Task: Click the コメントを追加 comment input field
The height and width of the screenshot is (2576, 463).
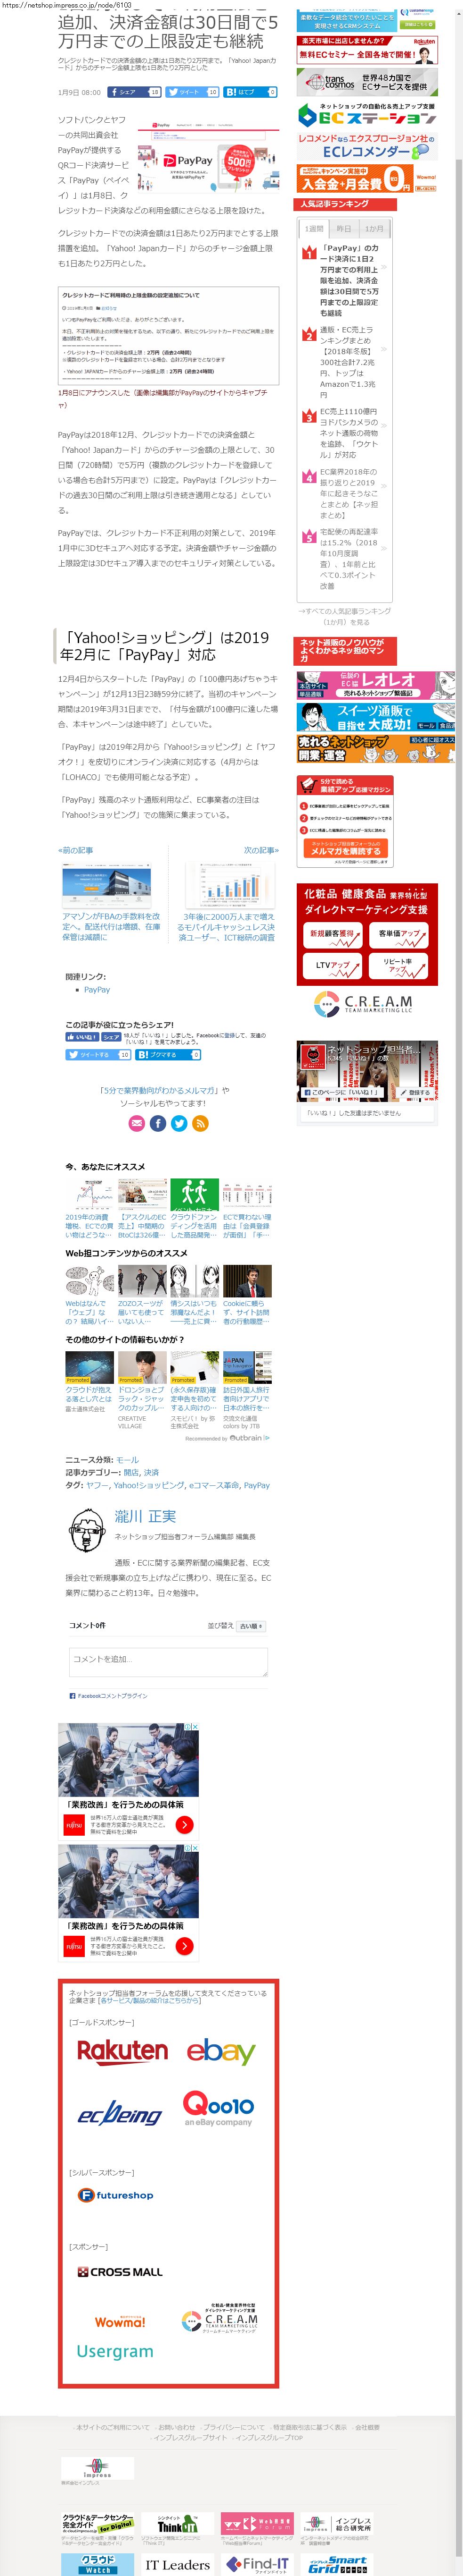Action: 169,1663
